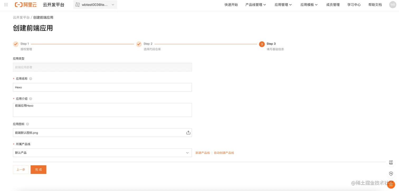Click the 选择代码仓库 step text
399x191 pixels.
(x=152, y=49)
